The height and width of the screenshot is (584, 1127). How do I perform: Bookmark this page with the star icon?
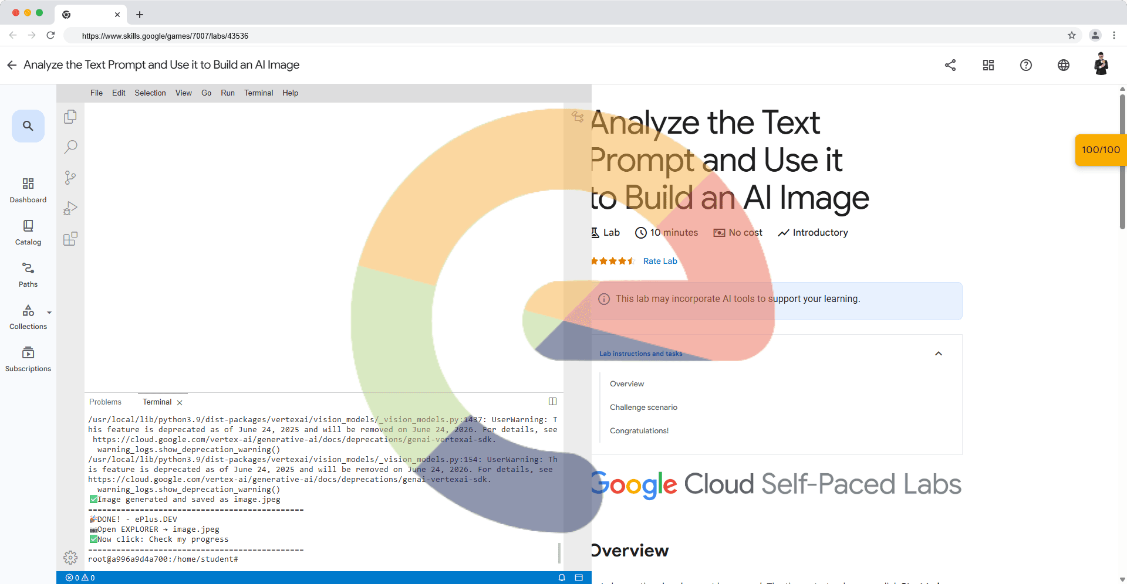pyautogui.click(x=1072, y=36)
